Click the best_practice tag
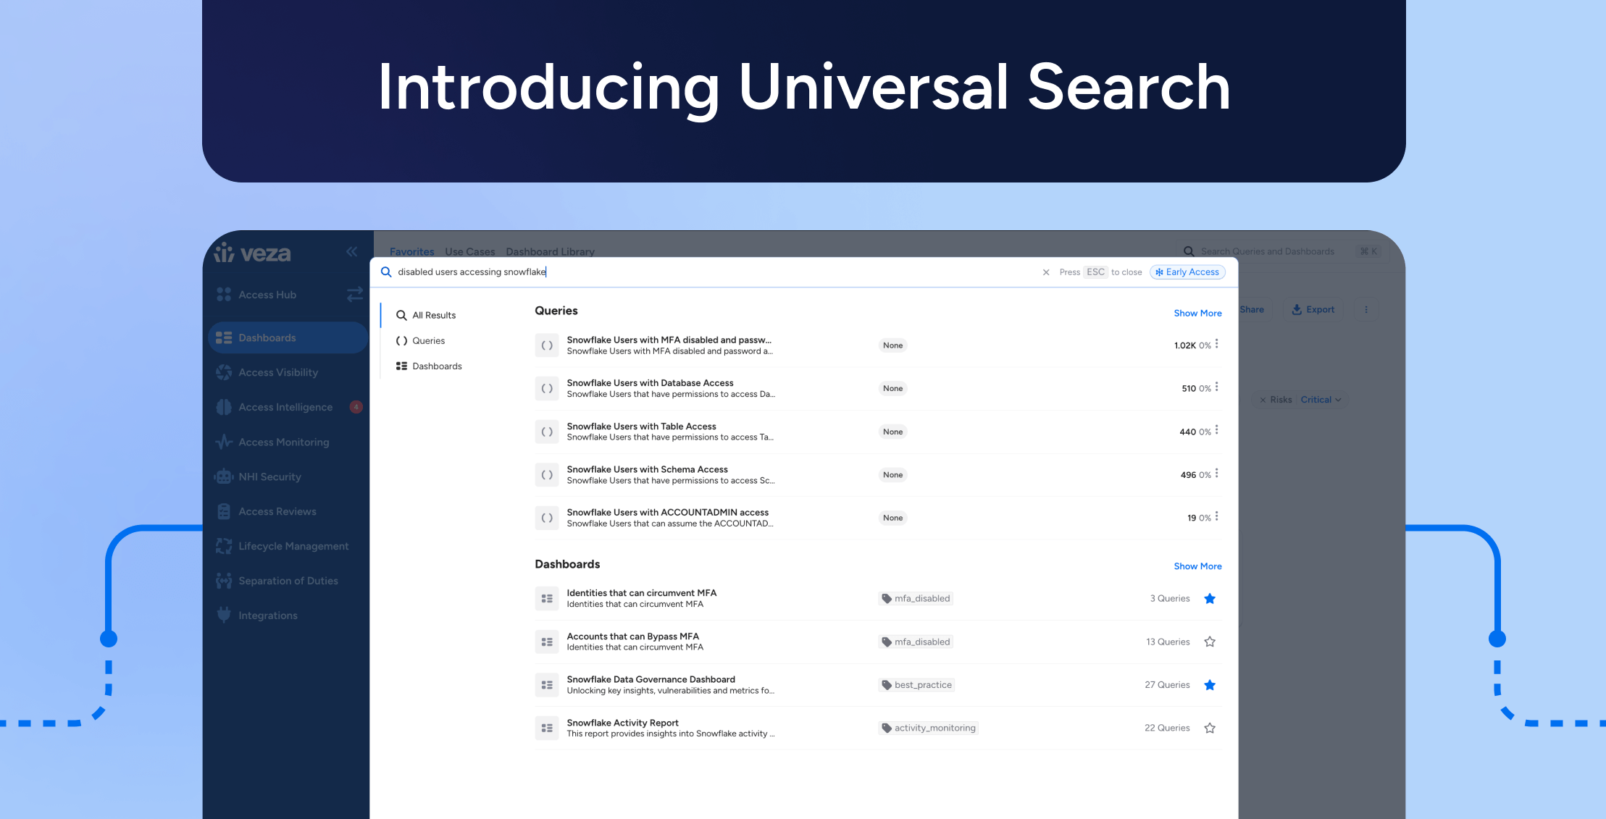1606x819 pixels. pyautogui.click(x=916, y=685)
